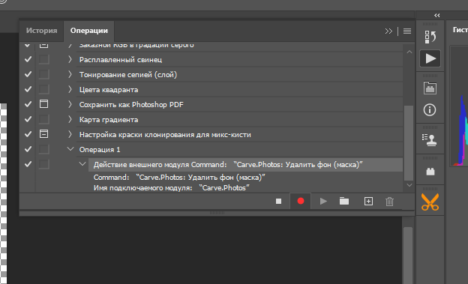
Task: Select the Действие внешнего модуля Command row
Action: (245, 165)
